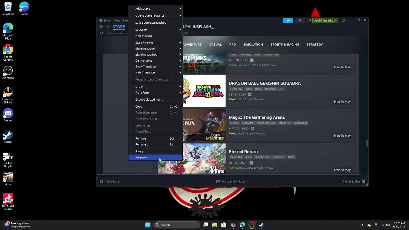The height and width of the screenshot is (230, 409).
Task: Open Windows Start menu
Action: pos(148,225)
